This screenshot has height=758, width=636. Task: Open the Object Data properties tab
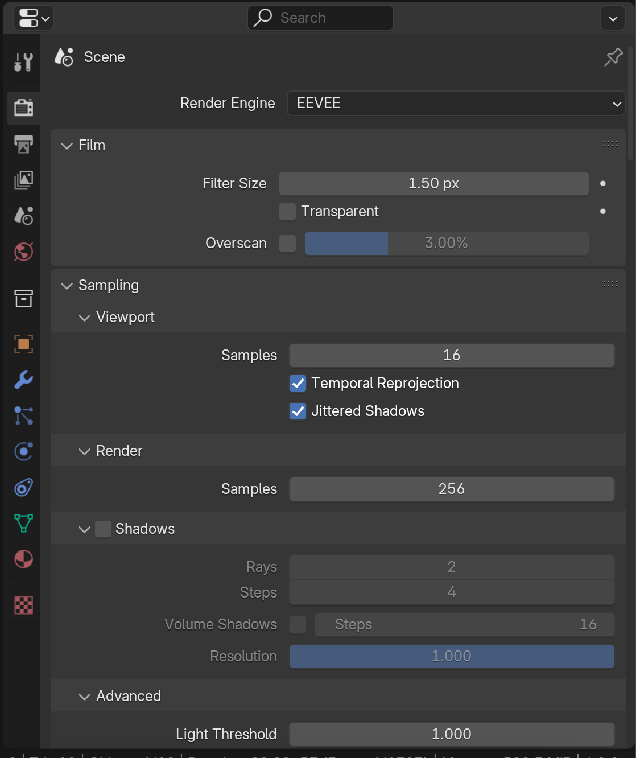point(23,523)
